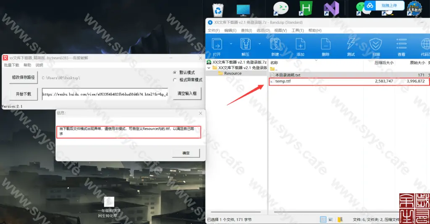
Task: Click the parent folder ".." entry
Action: 274,69
